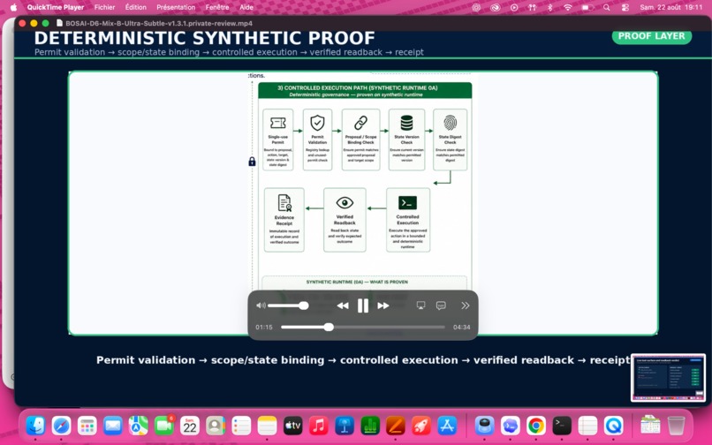Open the ChatGPT menu bar icon
The image size is (712, 445).
click(x=476, y=7)
